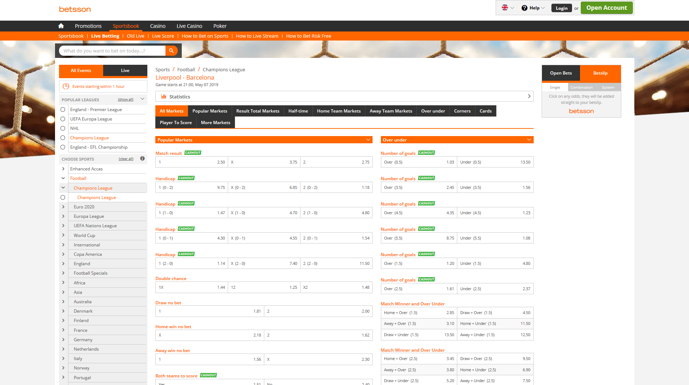
Task: Select Draw no bet 2 odds 2.00
Action: (x=318, y=311)
